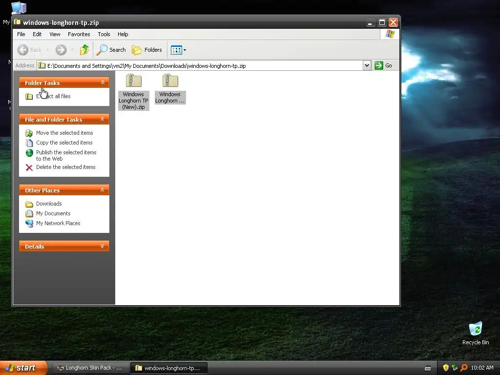
Task: Click the orange magnifier tray icon
Action: click(464, 368)
